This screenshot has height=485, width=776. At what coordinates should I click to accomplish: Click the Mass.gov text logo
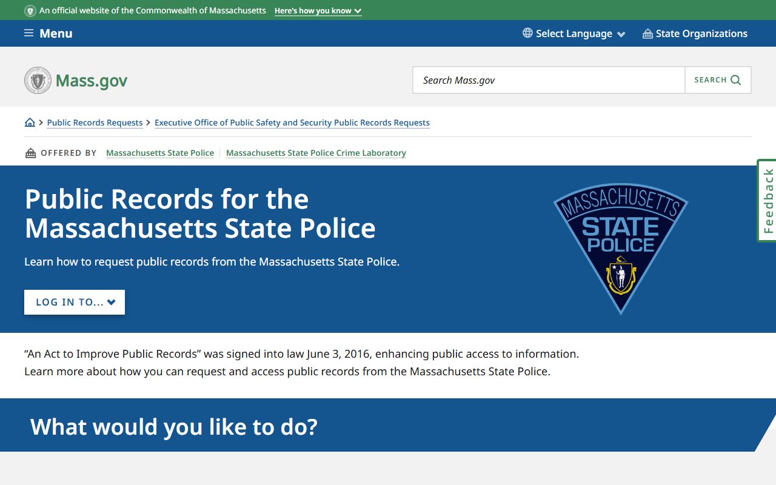tap(92, 81)
